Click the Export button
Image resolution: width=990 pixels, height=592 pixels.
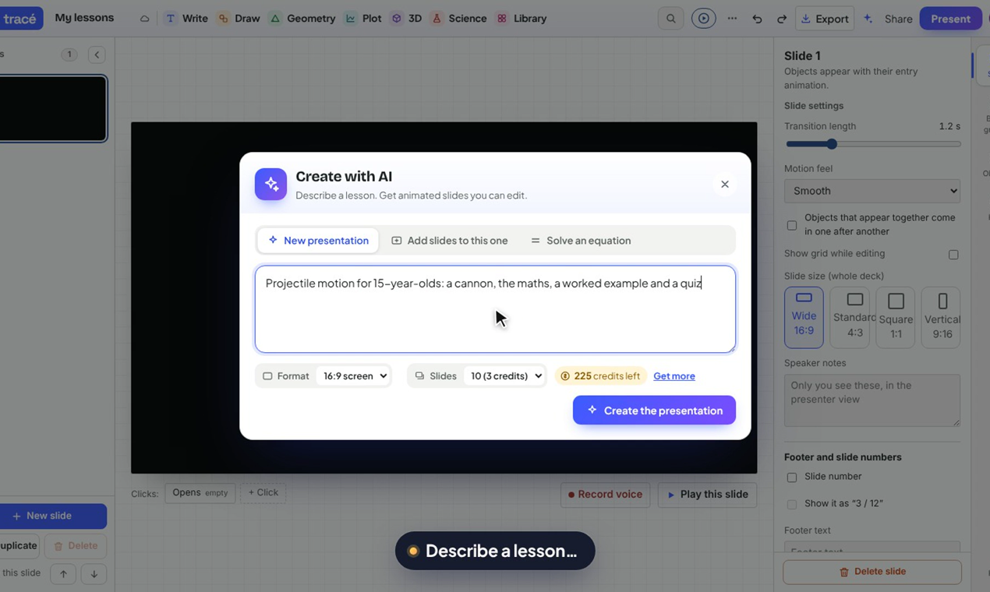click(x=825, y=19)
